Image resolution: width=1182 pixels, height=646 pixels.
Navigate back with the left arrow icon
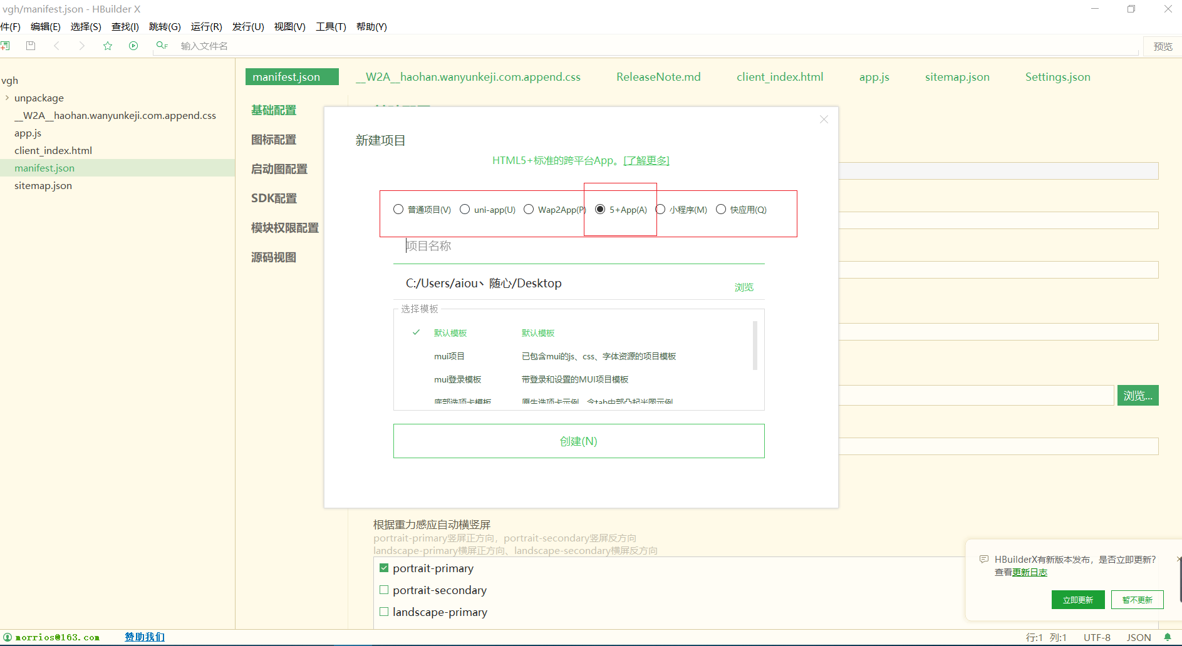[x=57, y=45]
